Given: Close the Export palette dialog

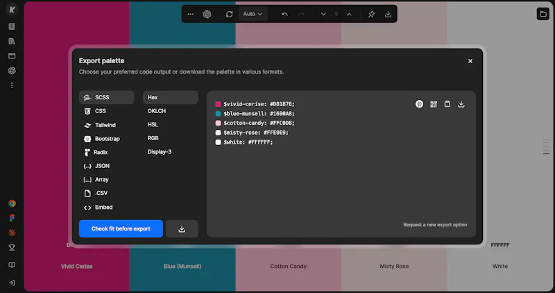Looking at the screenshot, I should tap(470, 61).
